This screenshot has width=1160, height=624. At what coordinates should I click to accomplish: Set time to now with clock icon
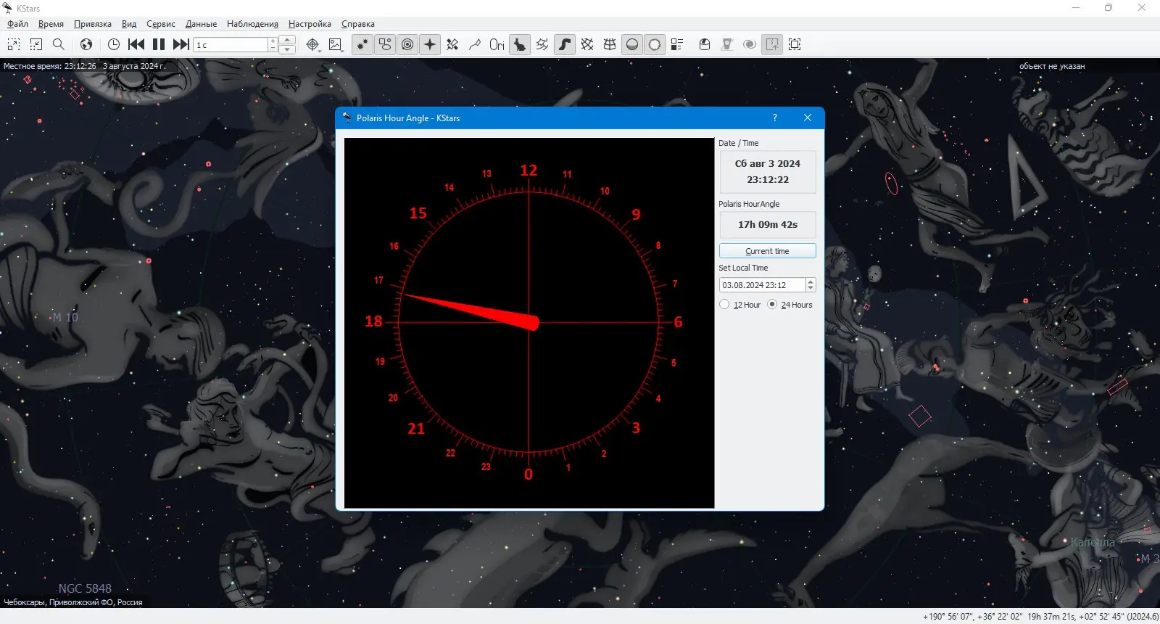click(x=114, y=44)
